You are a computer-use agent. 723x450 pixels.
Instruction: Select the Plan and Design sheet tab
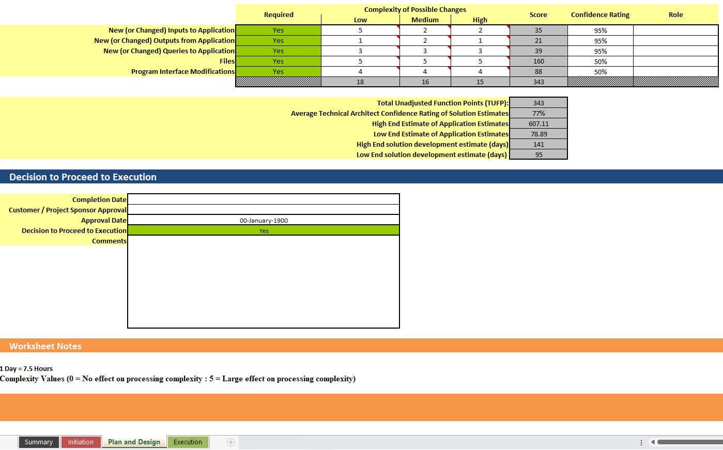(134, 442)
